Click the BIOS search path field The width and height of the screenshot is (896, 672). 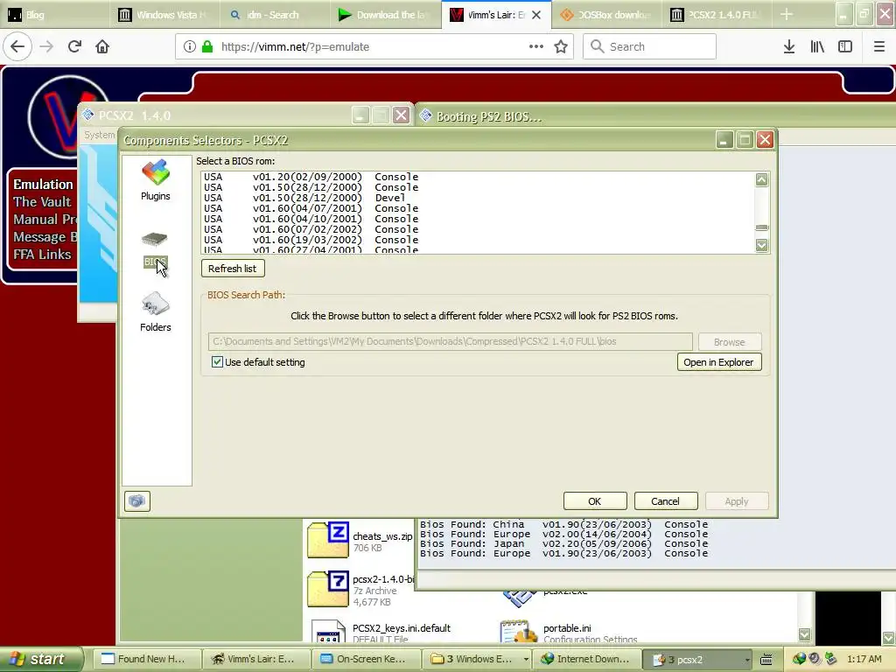pyautogui.click(x=451, y=342)
